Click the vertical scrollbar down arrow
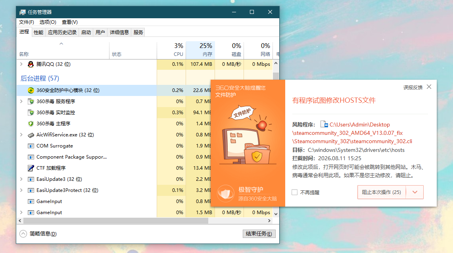 276,214
